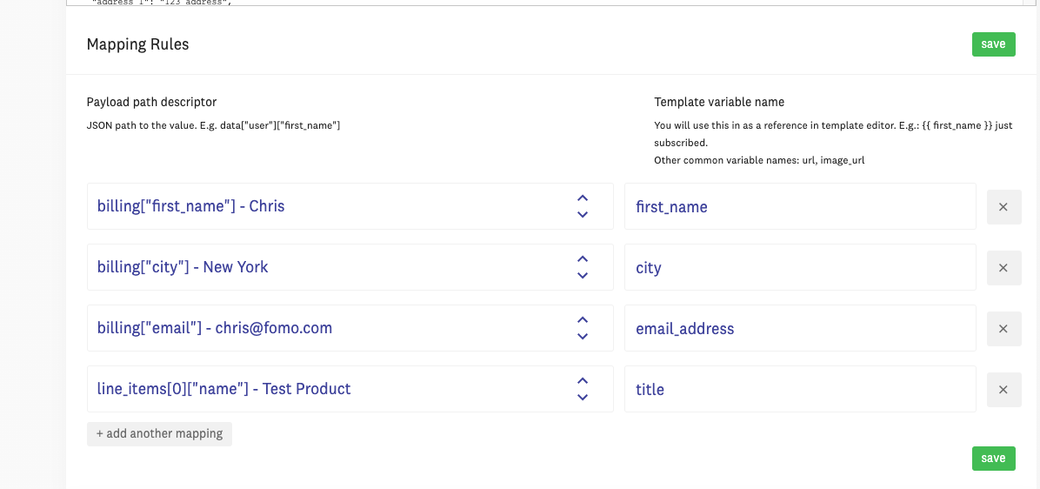Remove the first_name mapping row
This screenshot has height=489, width=1040.
pyautogui.click(x=1003, y=207)
